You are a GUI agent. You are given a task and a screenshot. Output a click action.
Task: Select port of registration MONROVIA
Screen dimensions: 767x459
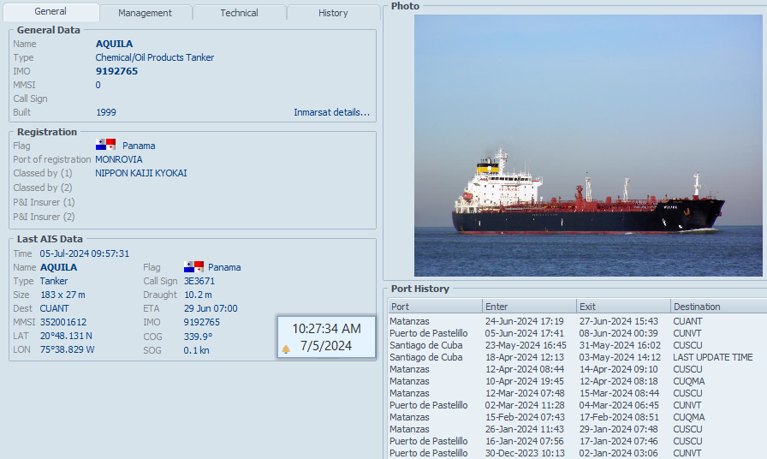click(119, 159)
